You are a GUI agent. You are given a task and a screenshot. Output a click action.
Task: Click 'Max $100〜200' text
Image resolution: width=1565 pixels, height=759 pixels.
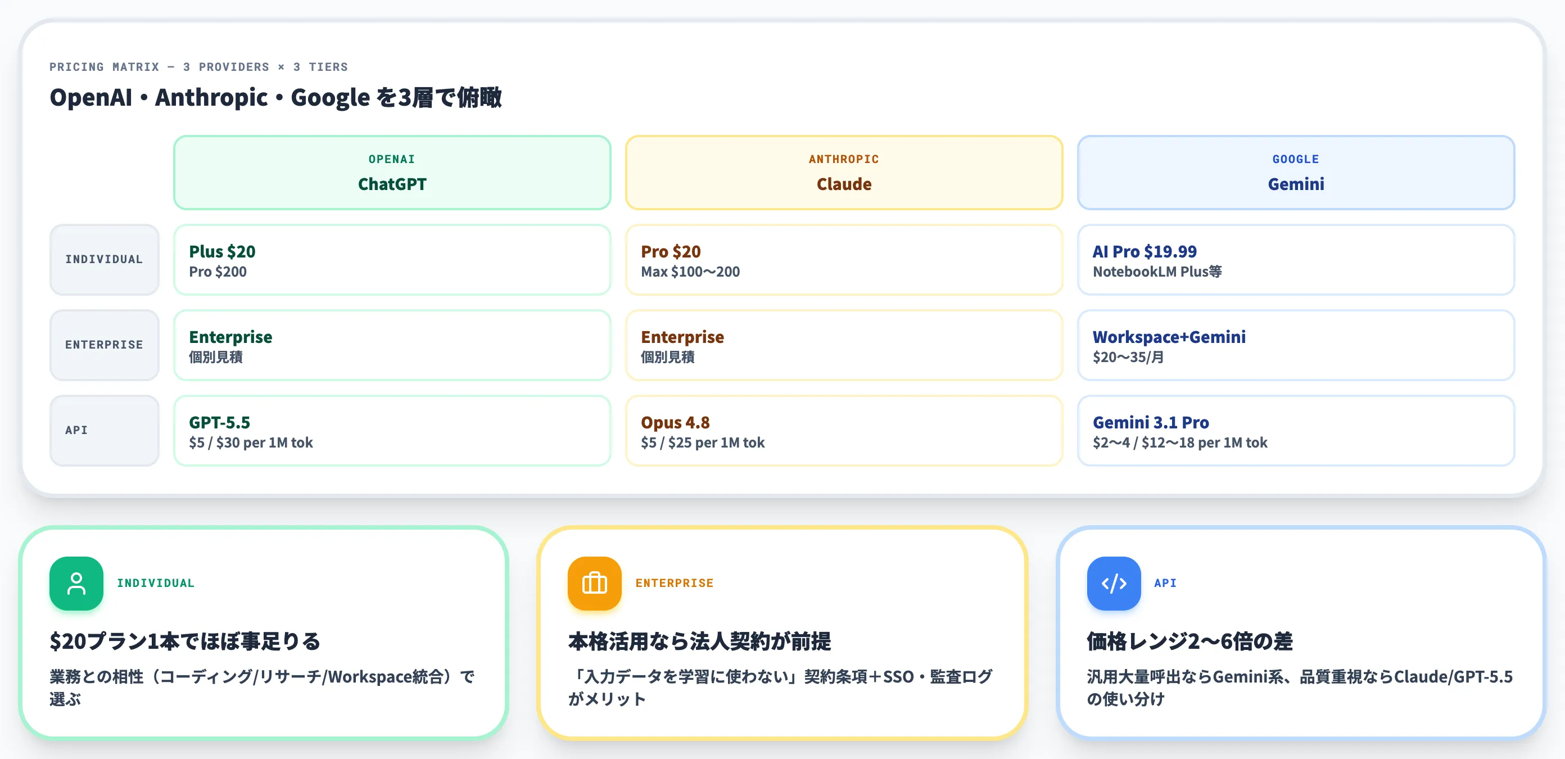click(x=690, y=272)
